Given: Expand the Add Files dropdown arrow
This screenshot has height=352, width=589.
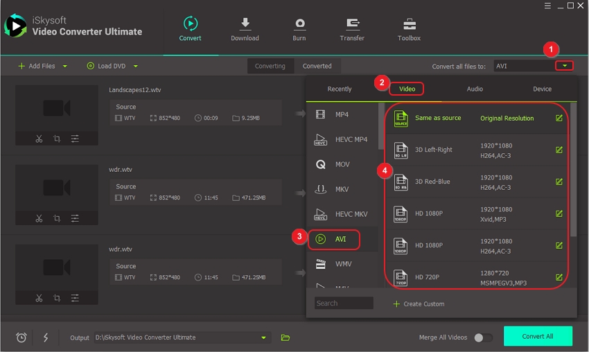Looking at the screenshot, I should [65, 67].
